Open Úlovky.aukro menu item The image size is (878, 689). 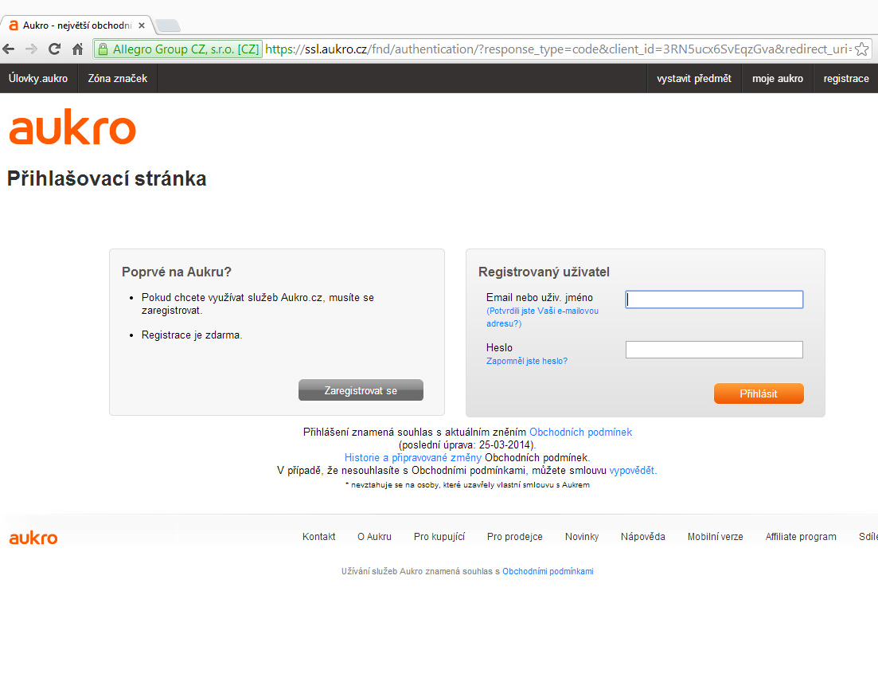point(38,78)
